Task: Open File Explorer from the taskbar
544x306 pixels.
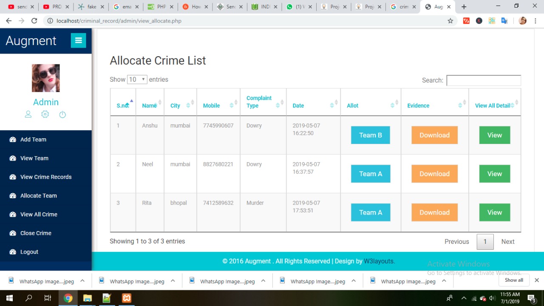Action: pyautogui.click(x=87, y=298)
